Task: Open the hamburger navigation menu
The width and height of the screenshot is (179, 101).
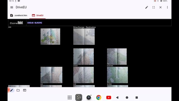Action: (12, 7)
